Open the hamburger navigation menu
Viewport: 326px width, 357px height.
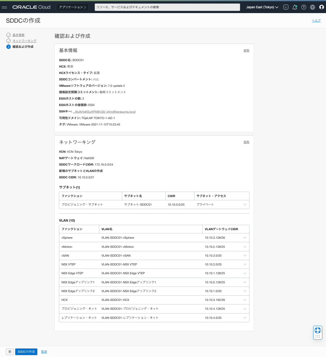[x=5, y=7]
